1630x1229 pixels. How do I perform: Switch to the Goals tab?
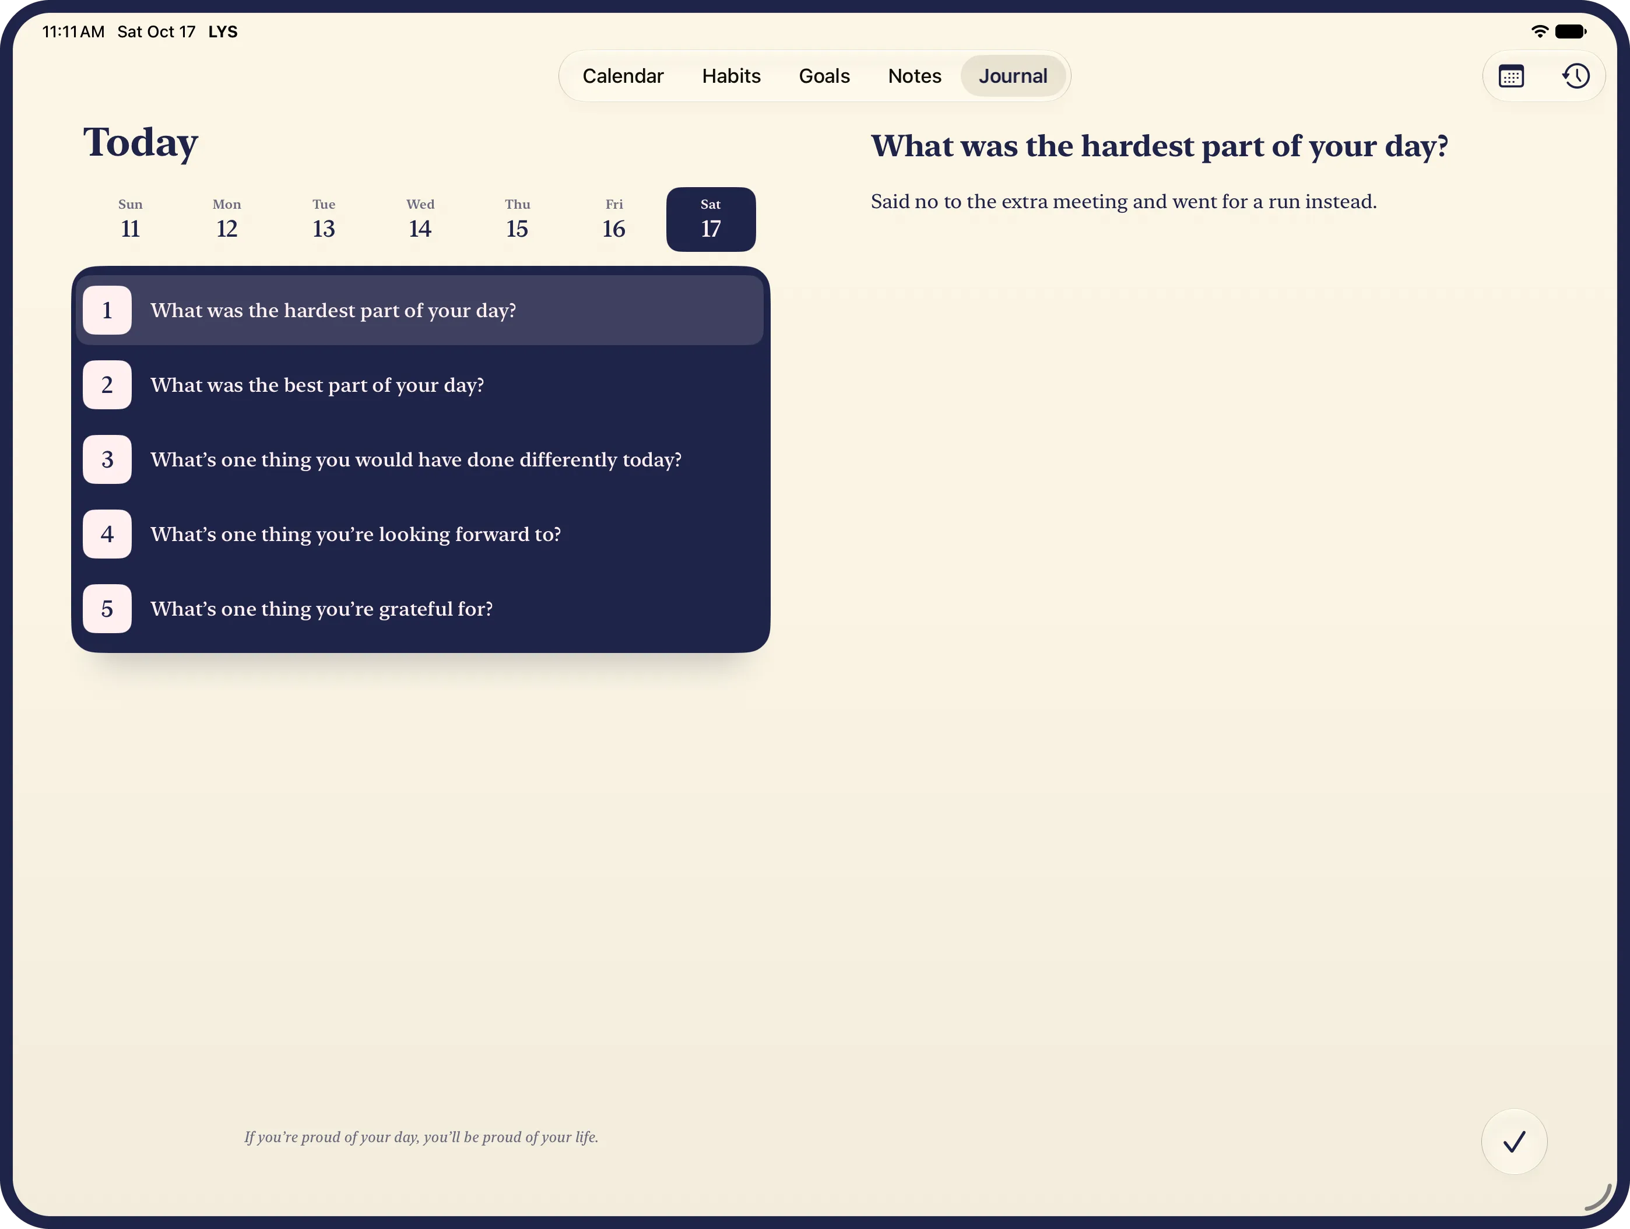(x=824, y=76)
